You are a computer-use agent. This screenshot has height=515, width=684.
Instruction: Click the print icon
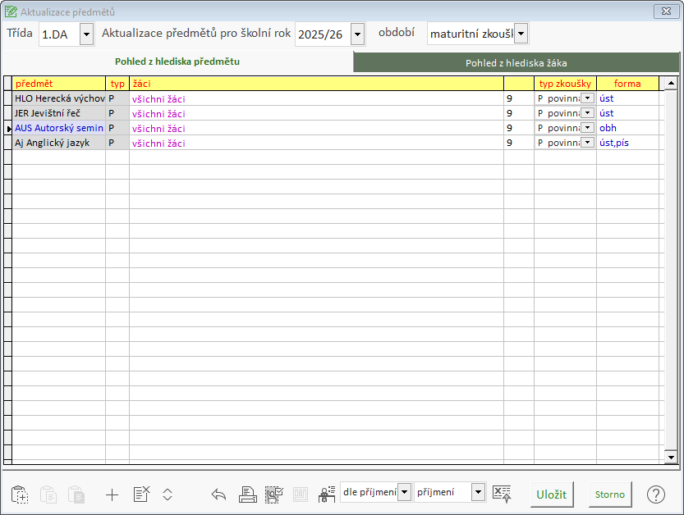(x=247, y=494)
